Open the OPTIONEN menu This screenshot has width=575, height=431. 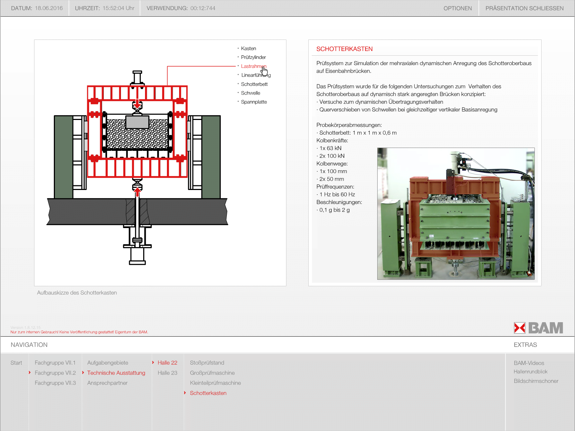pyautogui.click(x=457, y=8)
